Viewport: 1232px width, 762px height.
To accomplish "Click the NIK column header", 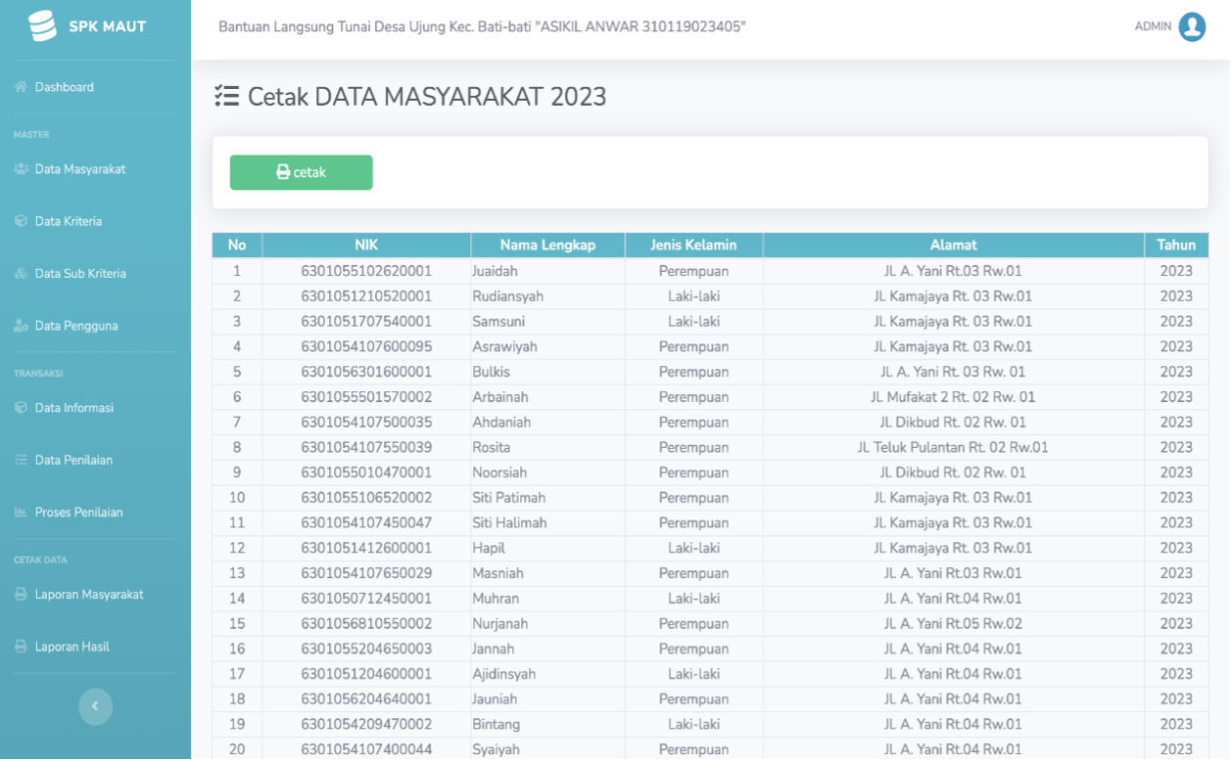I will coord(366,245).
